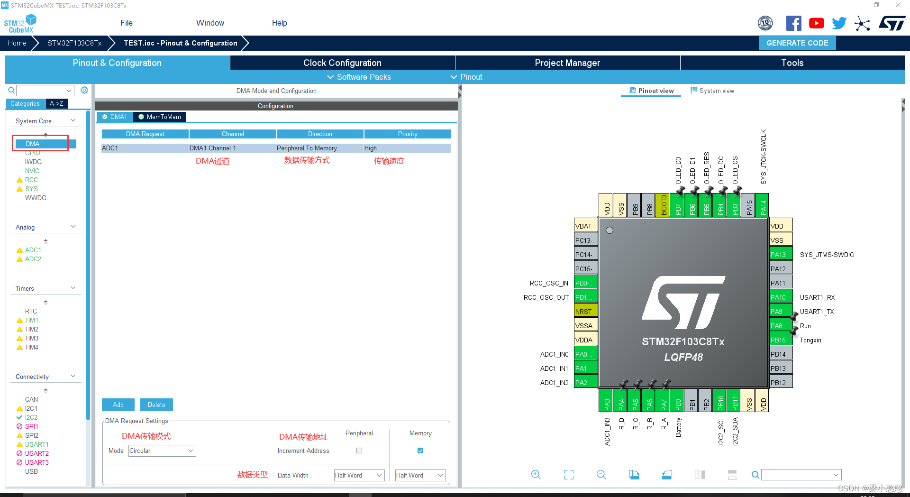Select TIM2 in Timers list
The height and width of the screenshot is (497, 910).
tap(31, 329)
